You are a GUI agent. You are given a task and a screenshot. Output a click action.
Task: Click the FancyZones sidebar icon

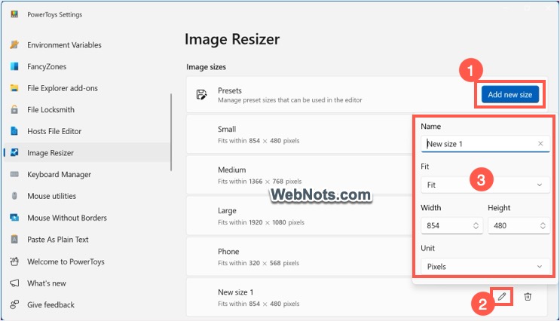coord(14,66)
